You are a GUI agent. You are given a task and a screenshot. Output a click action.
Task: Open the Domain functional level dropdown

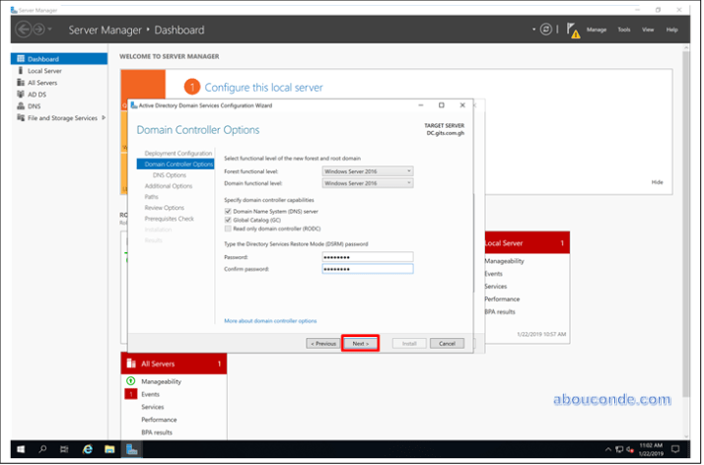tap(367, 183)
